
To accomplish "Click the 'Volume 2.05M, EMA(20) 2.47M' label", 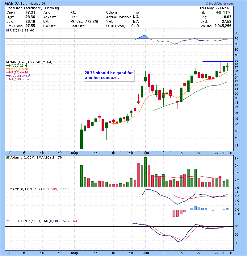I will pos(36,157).
